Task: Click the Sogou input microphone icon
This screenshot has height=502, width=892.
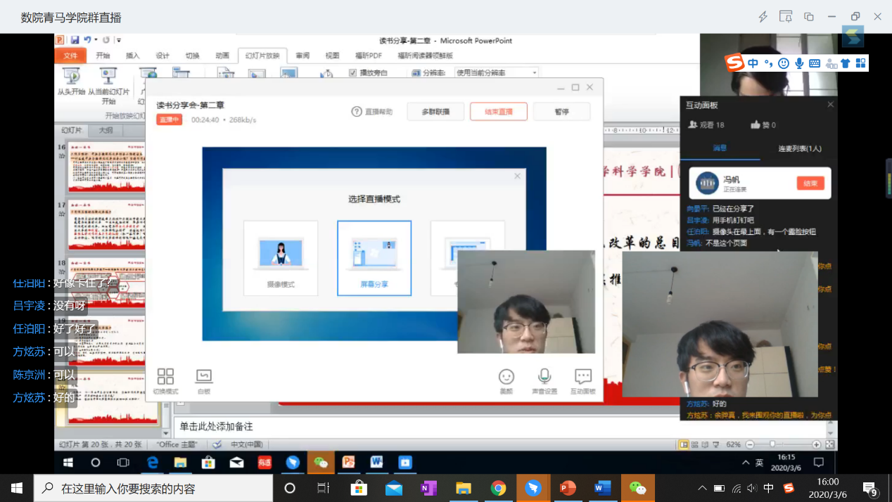Action: [799, 63]
